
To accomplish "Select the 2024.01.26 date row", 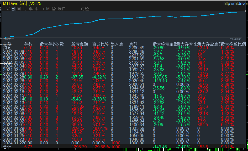I will [x=14, y=132].
